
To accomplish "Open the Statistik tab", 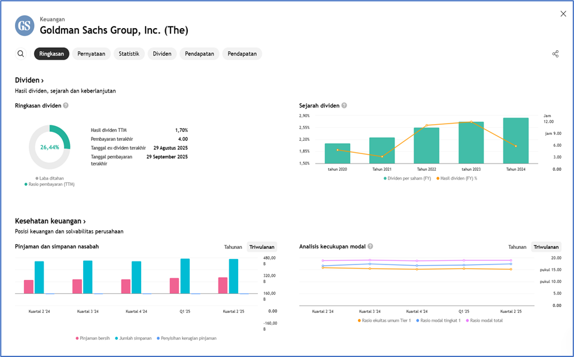I will [129, 54].
